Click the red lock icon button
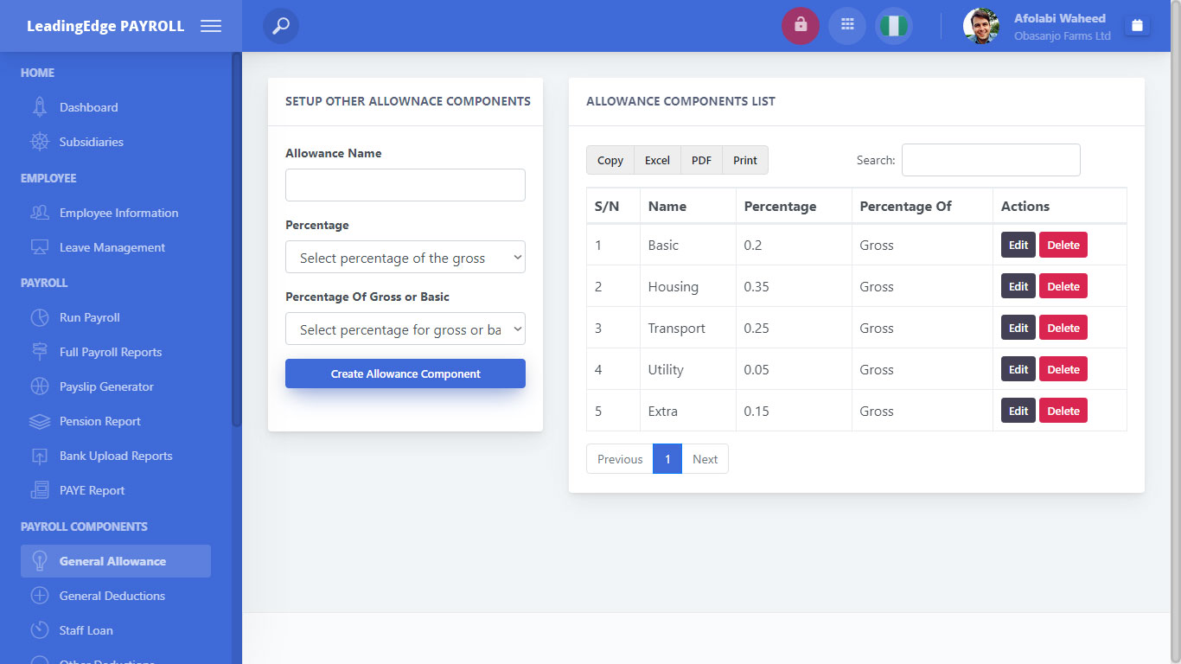The image size is (1181, 664). click(800, 26)
